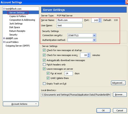128x114 pixels.
Task: Open the Connection security dropdown
Action: [x=94, y=35]
